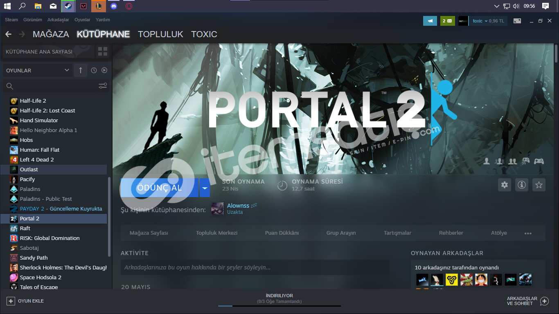Open Rehberler link
The image size is (559, 314).
(451, 233)
